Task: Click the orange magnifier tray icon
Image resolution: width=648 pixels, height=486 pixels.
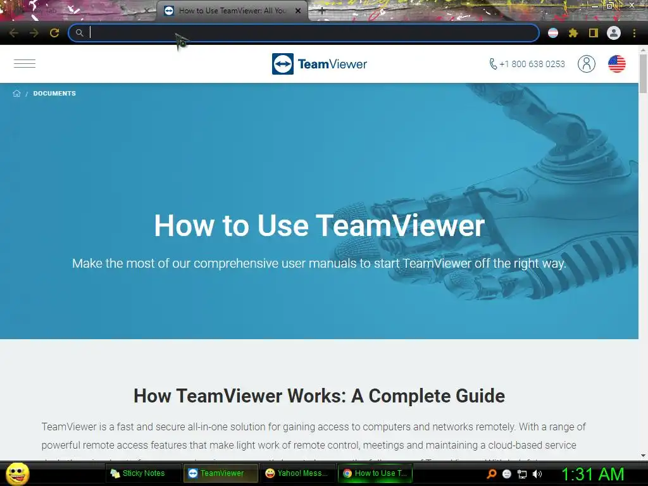Action: pos(491,473)
